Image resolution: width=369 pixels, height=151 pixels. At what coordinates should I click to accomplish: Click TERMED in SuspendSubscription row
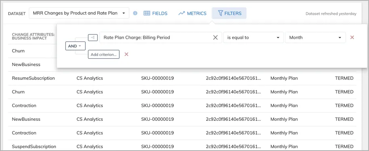(344, 147)
